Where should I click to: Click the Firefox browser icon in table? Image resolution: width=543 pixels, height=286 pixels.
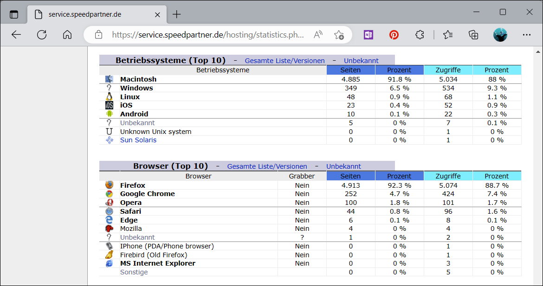pos(109,185)
